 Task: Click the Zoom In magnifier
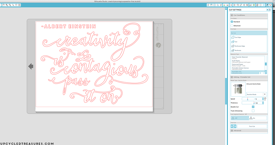[7, 5]
